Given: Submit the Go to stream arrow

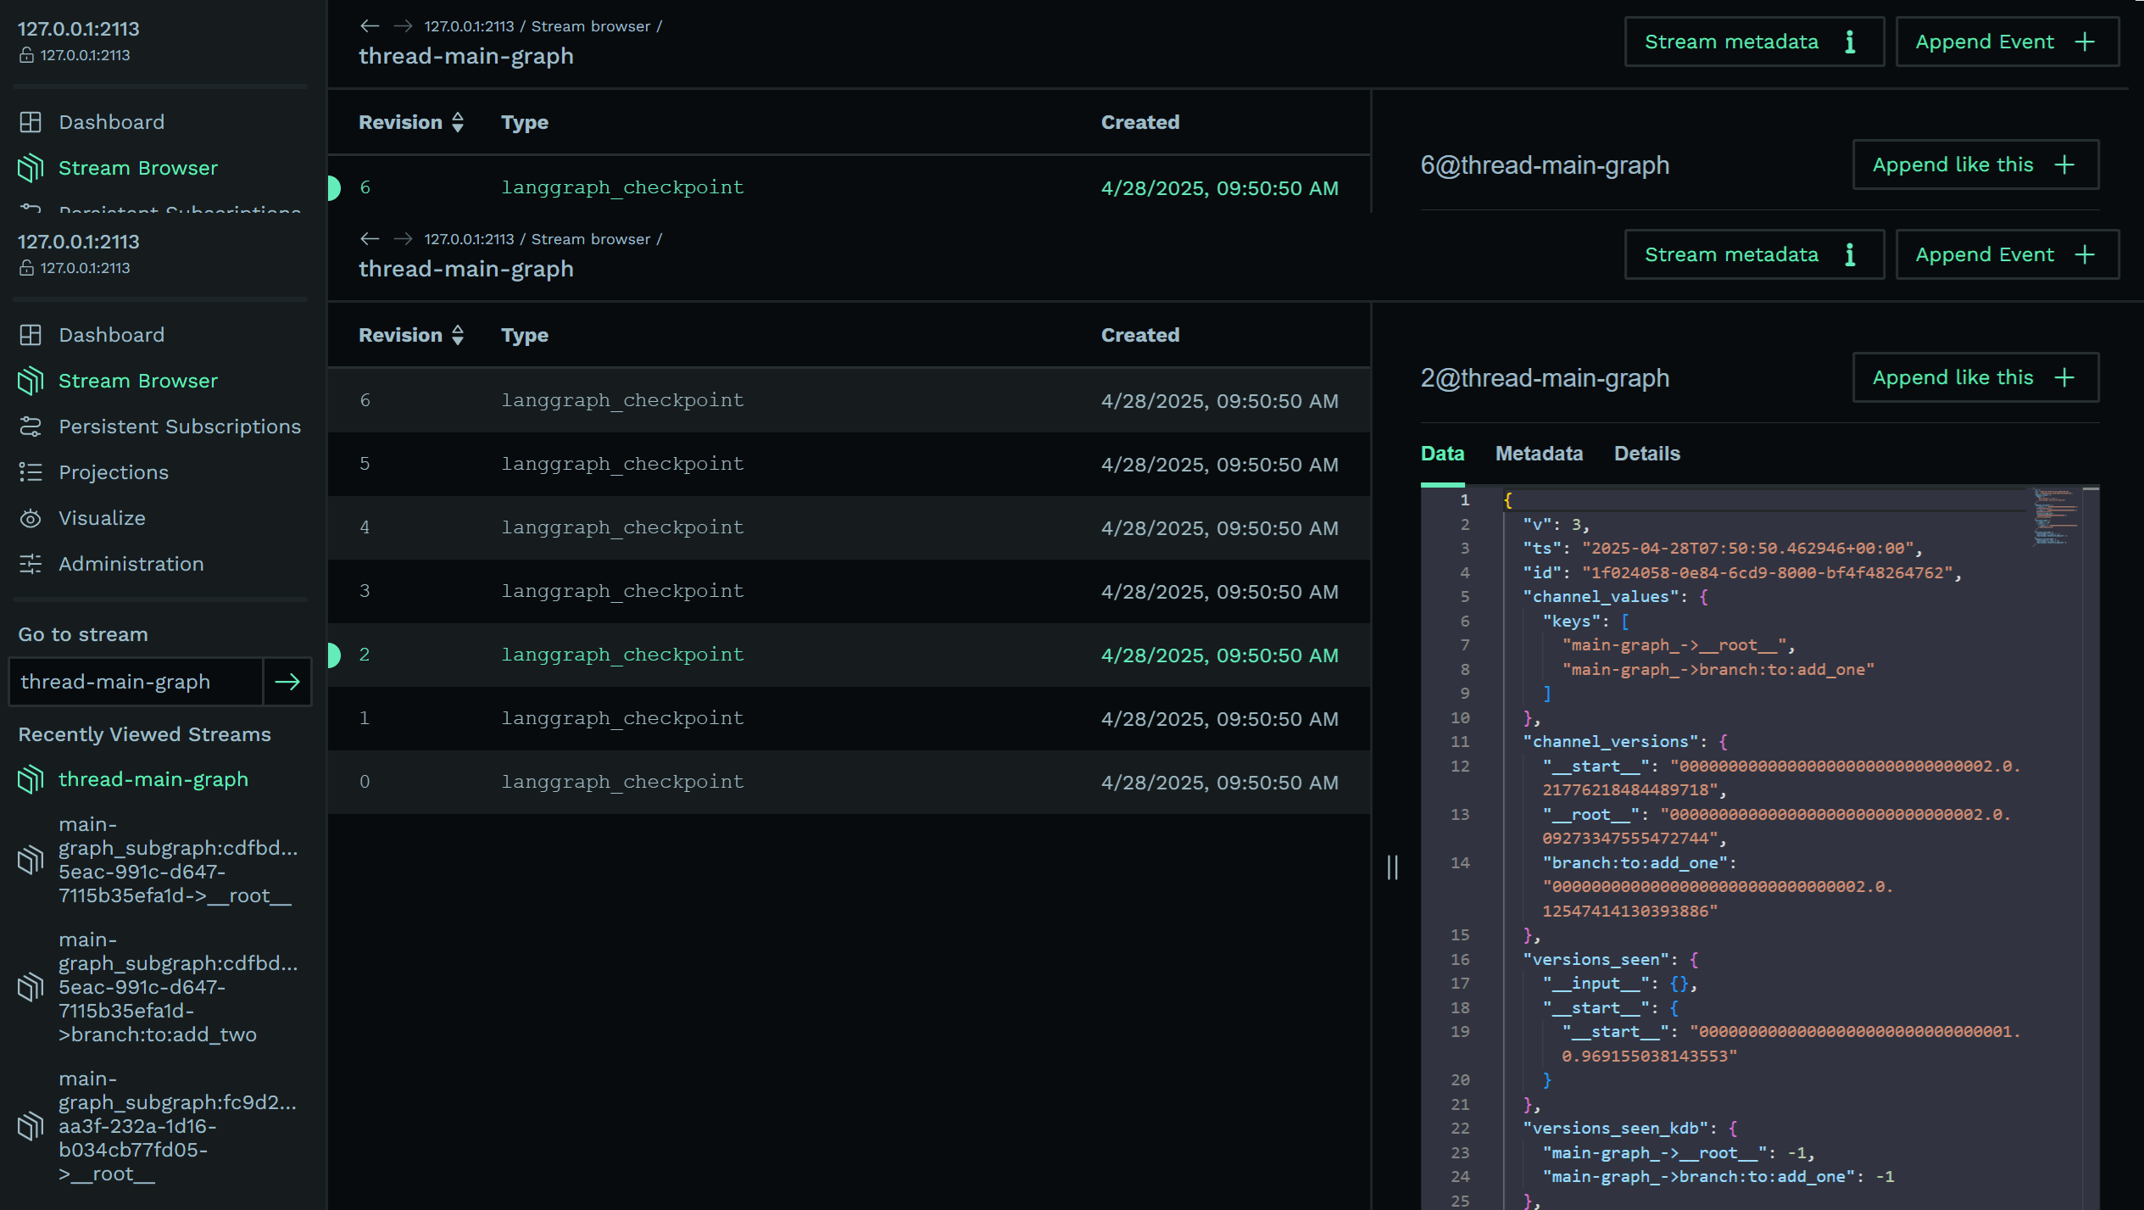Looking at the screenshot, I should click(287, 681).
